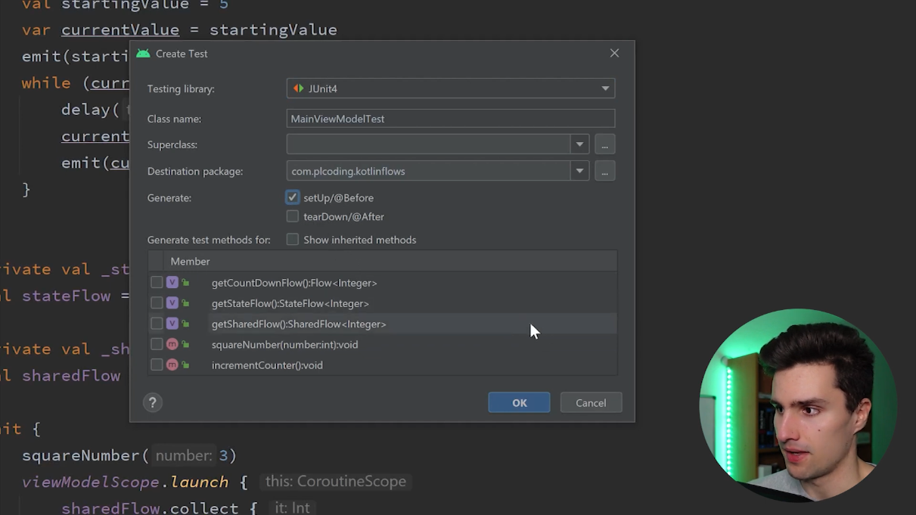Open the Testing library dropdown

coord(451,88)
